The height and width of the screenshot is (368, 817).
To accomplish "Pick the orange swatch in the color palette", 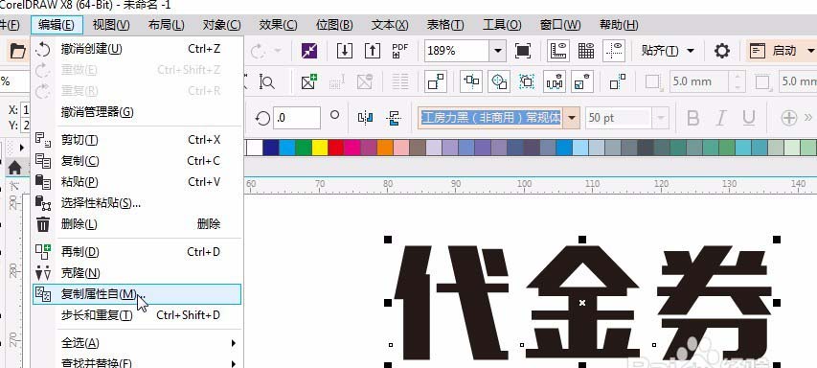I will point(385,148).
